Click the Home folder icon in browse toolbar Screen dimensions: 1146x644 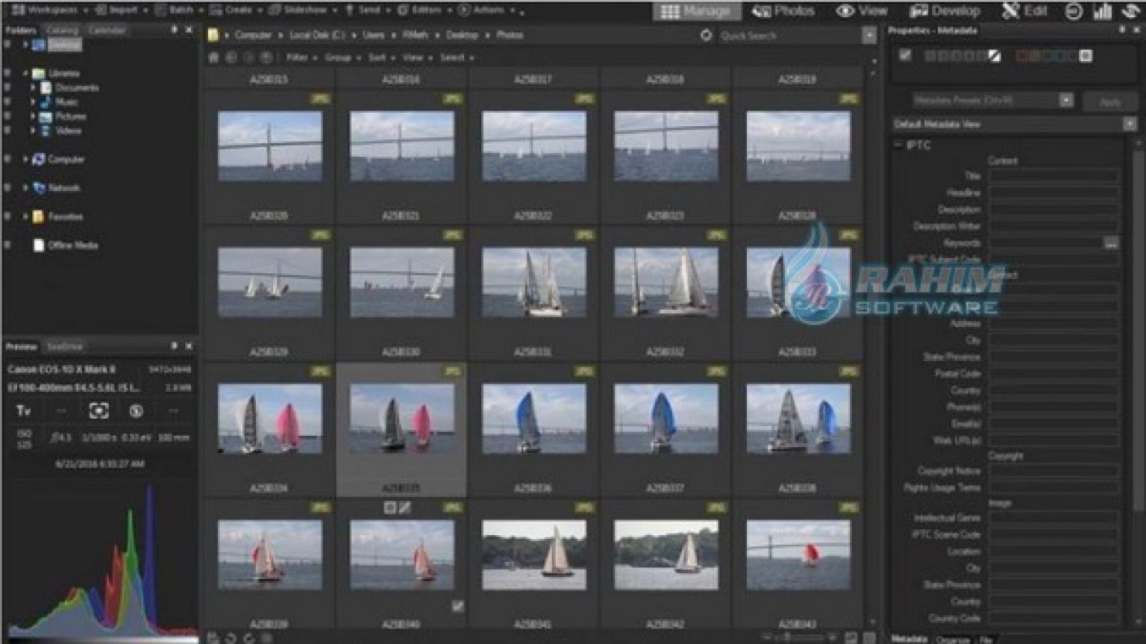click(x=213, y=57)
